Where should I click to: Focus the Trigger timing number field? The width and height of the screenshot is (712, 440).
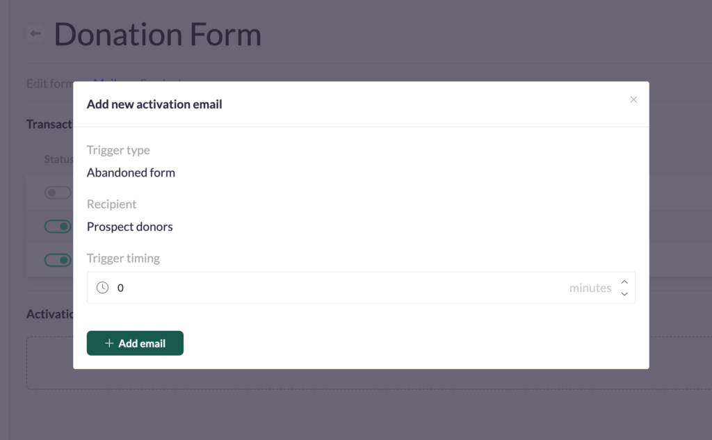click(334, 288)
